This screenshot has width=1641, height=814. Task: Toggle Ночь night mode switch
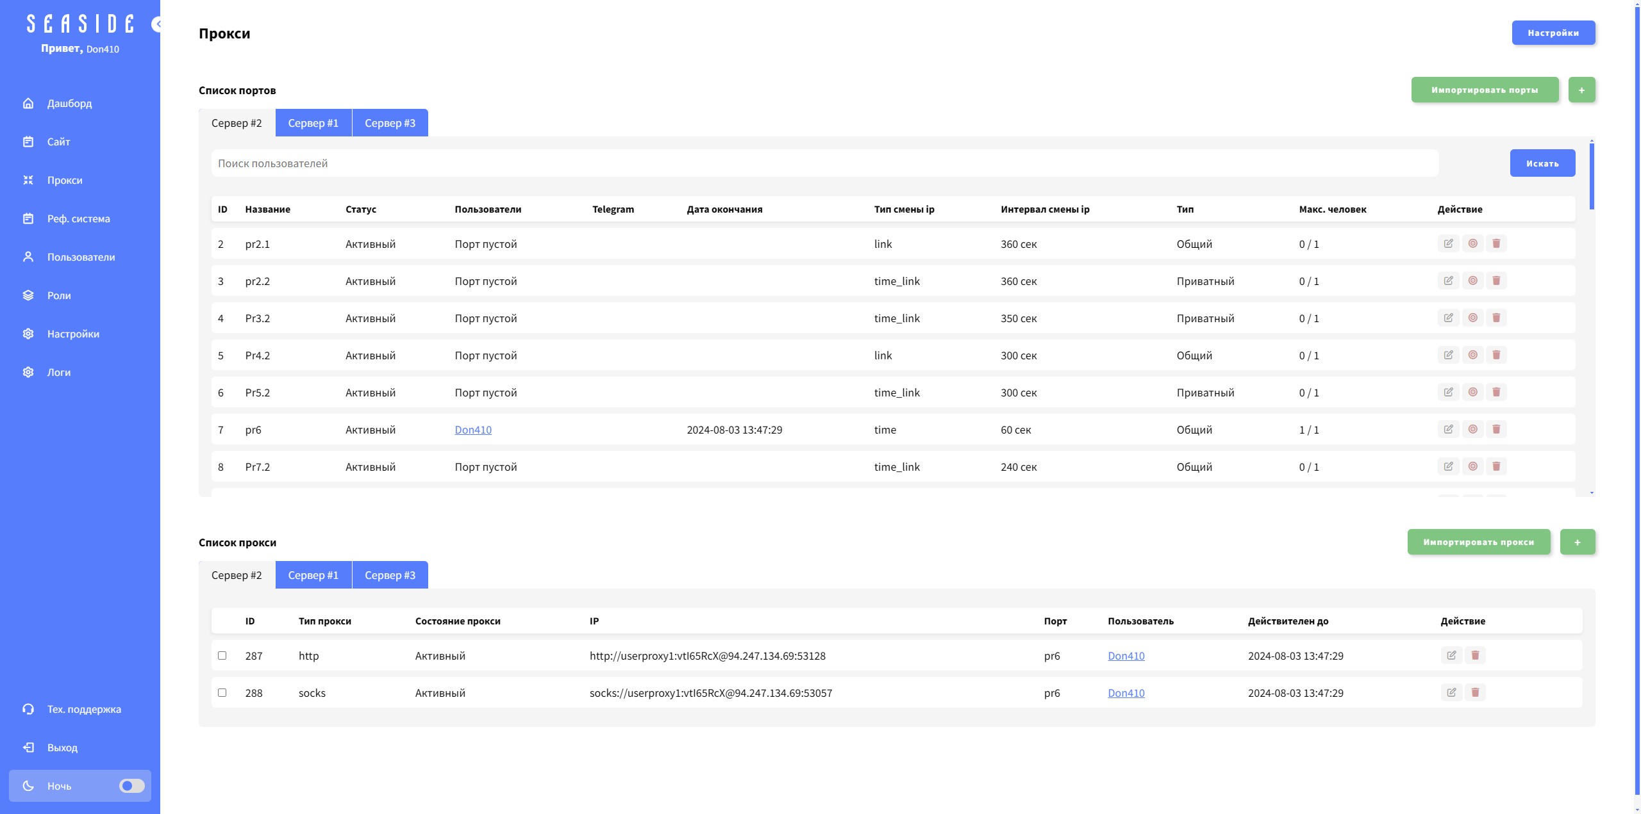click(x=131, y=786)
